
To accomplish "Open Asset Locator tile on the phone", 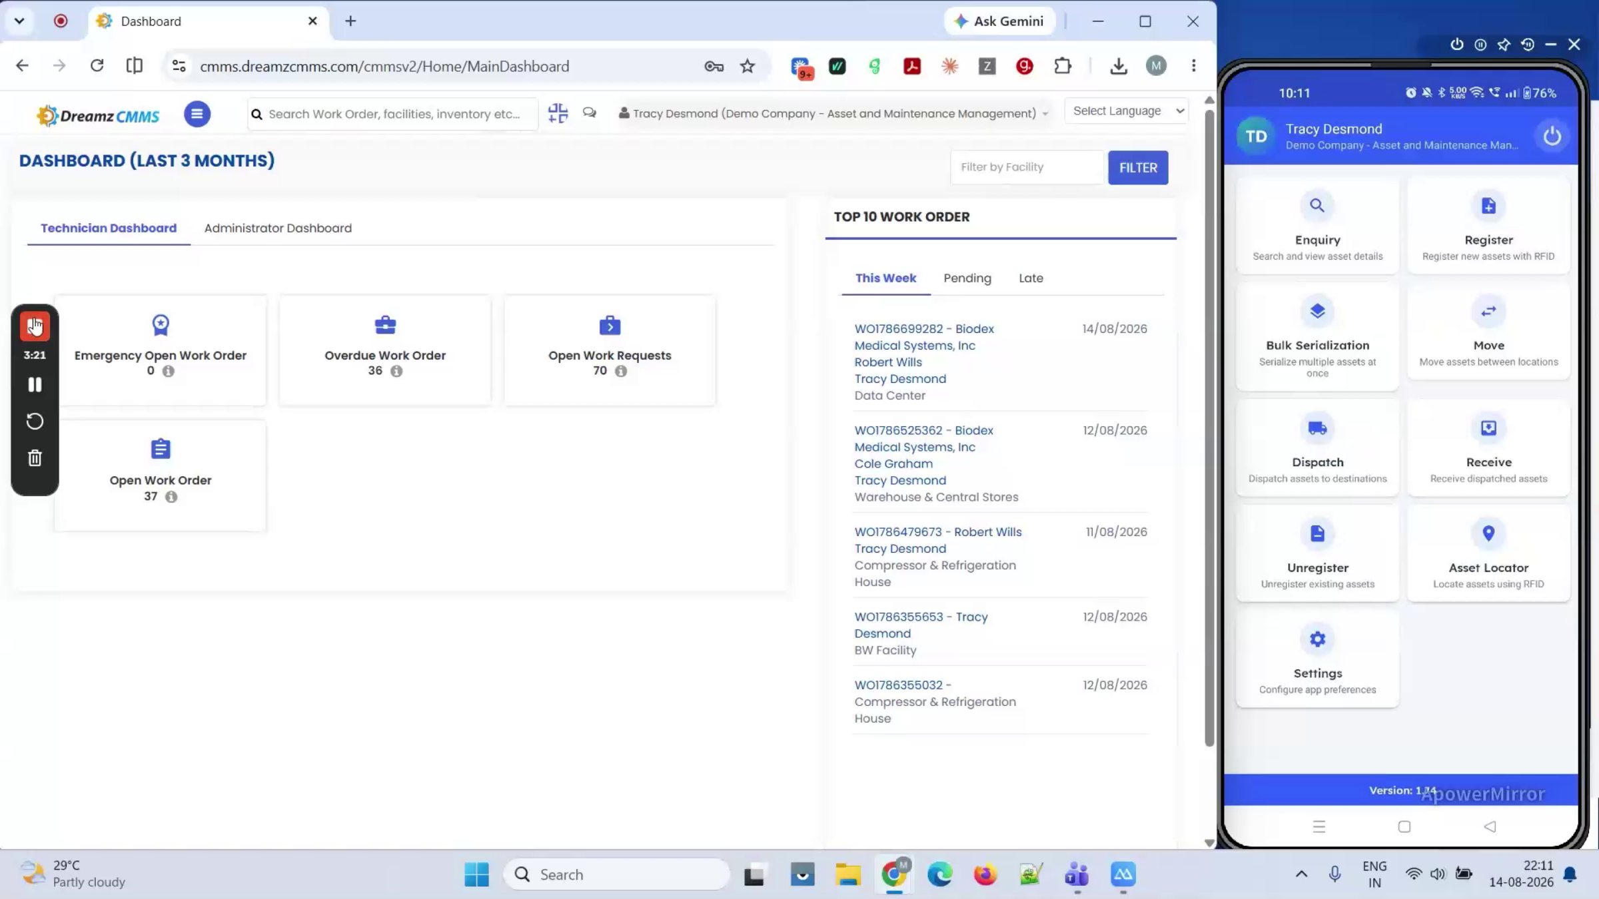I will [x=1488, y=553].
